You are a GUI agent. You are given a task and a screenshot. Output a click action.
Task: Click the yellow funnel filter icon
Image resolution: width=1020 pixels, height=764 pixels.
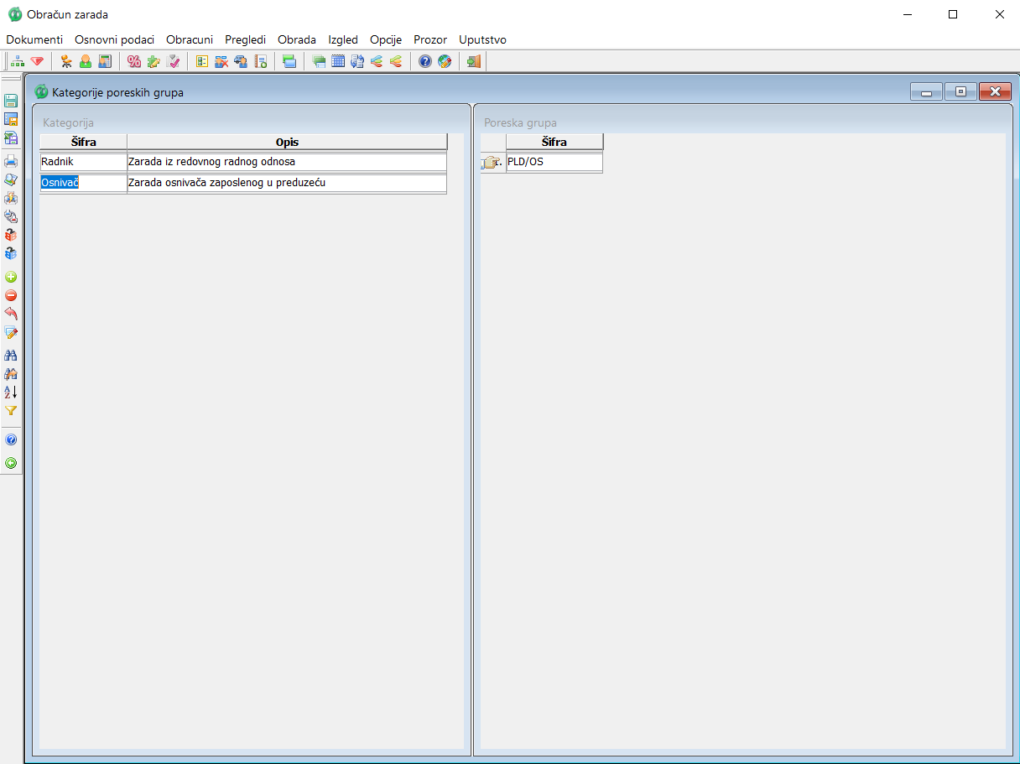11,411
